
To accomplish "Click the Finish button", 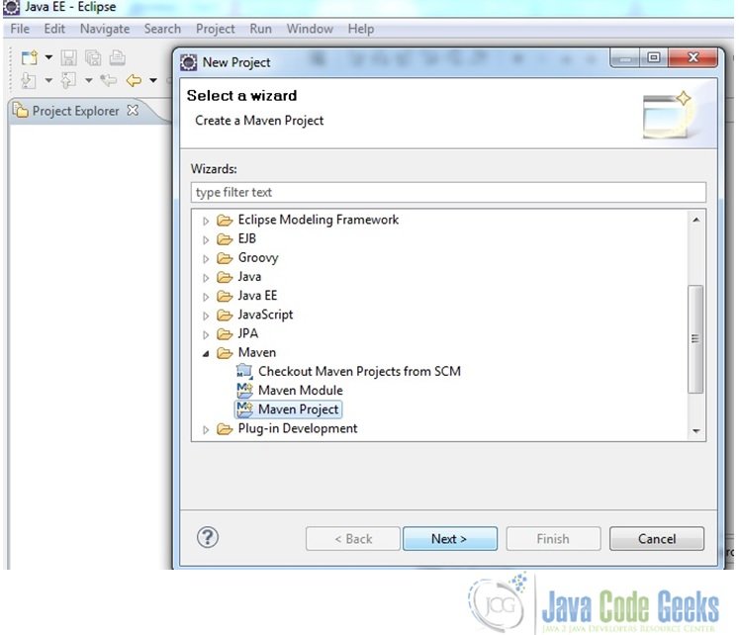I will (x=553, y=538).
